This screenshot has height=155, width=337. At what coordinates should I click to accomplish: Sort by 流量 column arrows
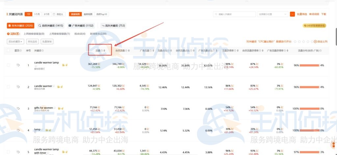pyautogui.click(x=104, y=50)
